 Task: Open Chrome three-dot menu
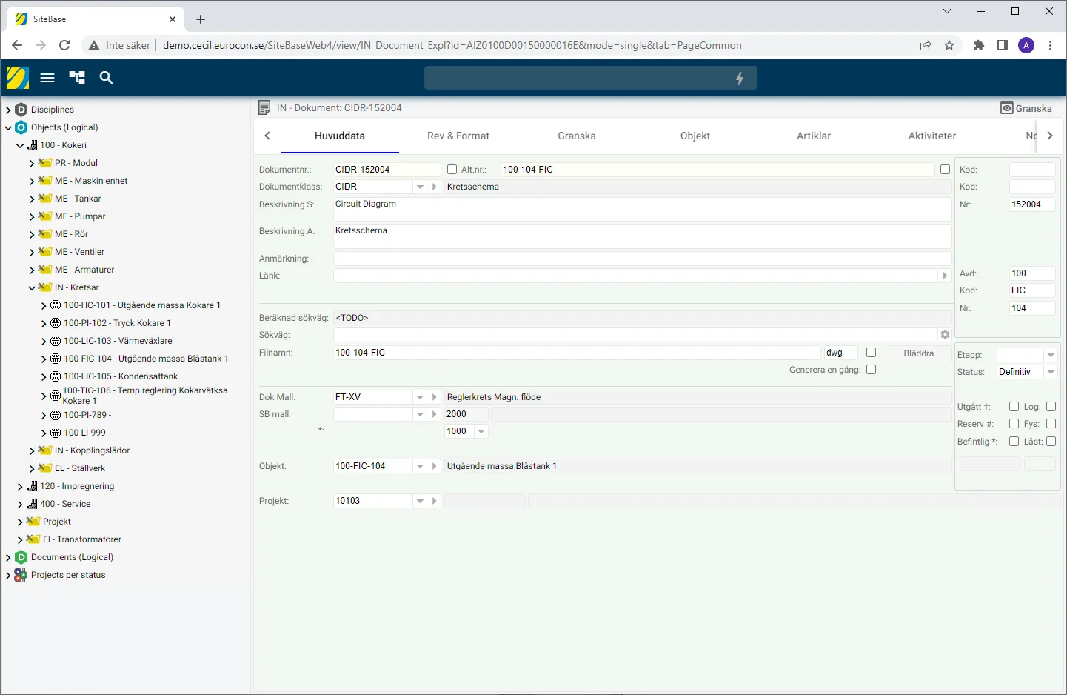pos(1051,45)
